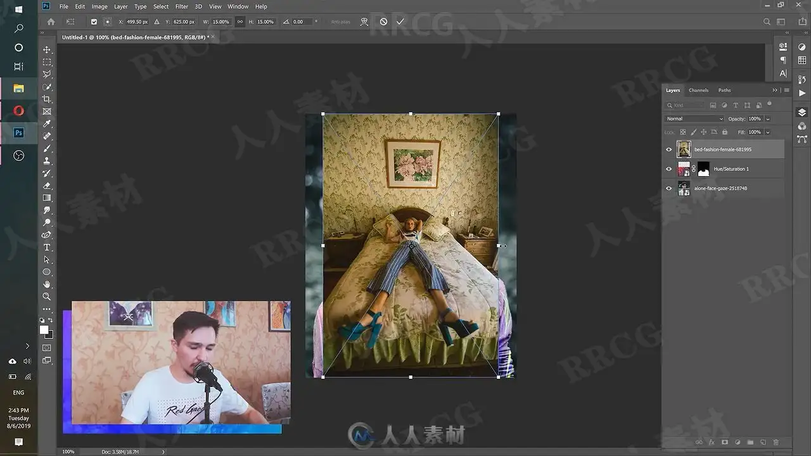The width and height of the screenshot is (811, 456).
Task: Create a new group folder icon
Action: 750,442
